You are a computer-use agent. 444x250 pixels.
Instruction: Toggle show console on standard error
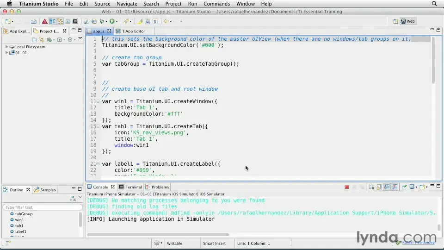[395, 187]
